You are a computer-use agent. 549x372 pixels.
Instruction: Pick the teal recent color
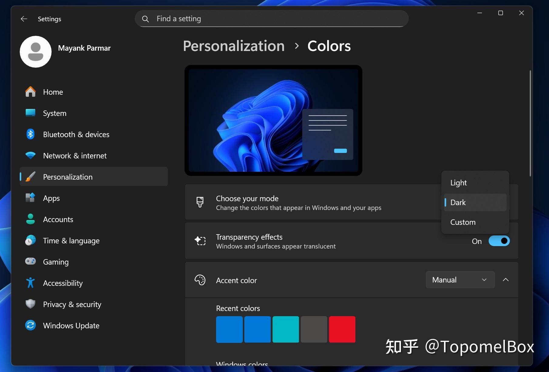coord(286,329)
